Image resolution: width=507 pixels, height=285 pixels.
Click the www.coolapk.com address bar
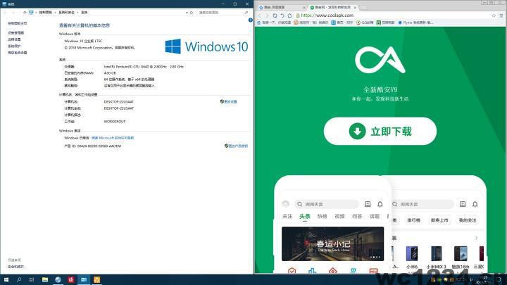tap(393, 15)
